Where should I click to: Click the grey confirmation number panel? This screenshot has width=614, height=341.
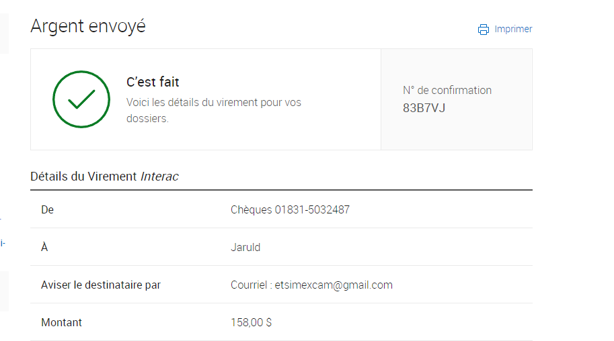point(457,99)
